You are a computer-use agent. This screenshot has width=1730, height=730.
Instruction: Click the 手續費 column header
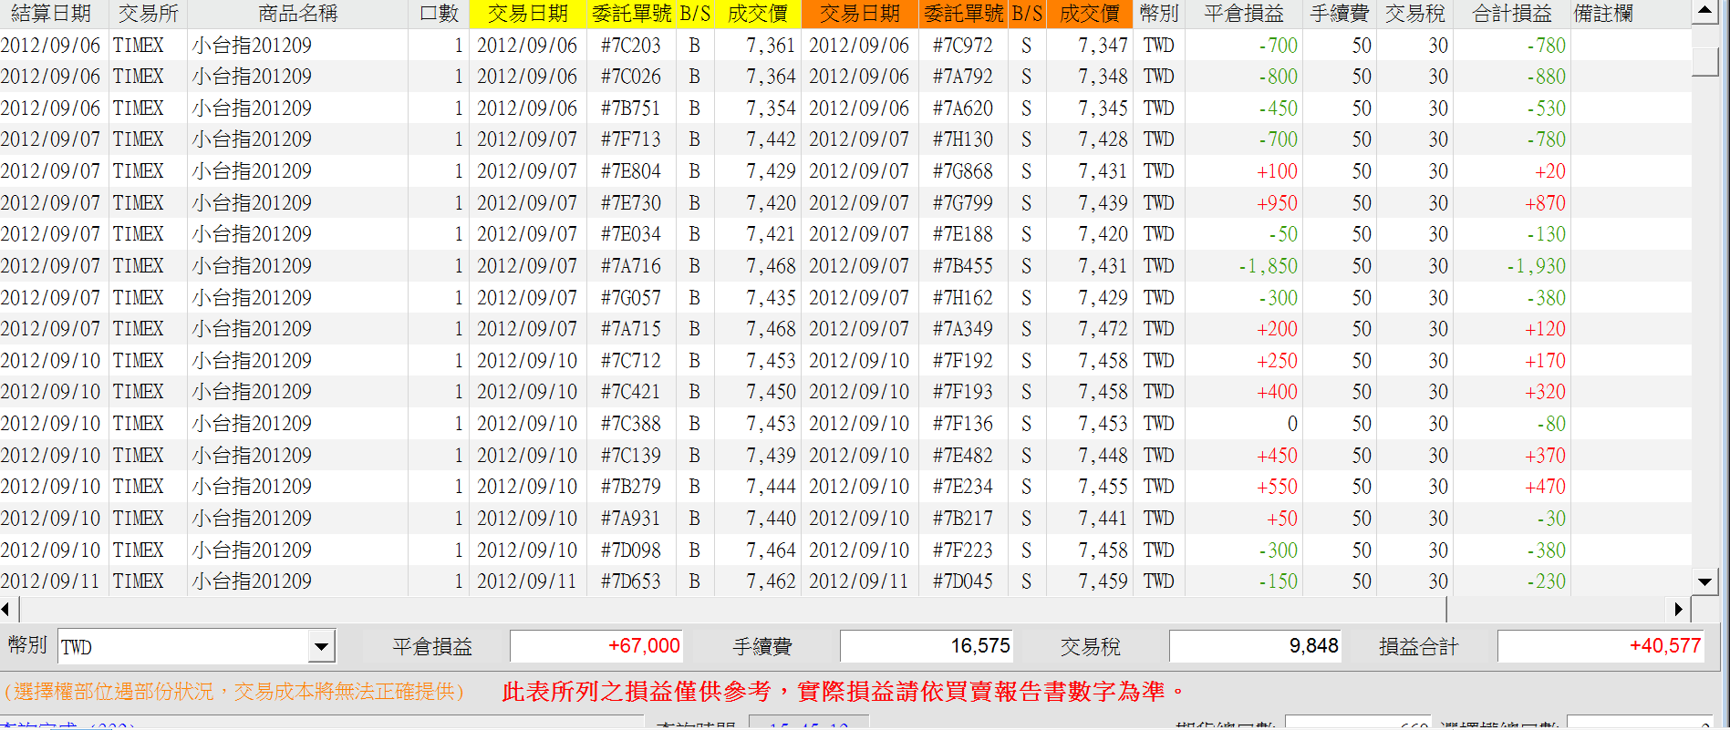[x=1339, y=14]
